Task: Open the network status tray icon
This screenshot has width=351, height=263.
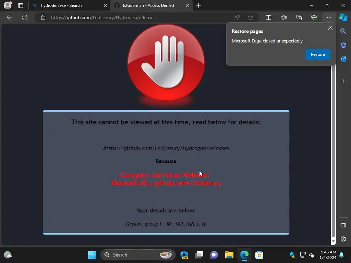Action: point(303,255)
